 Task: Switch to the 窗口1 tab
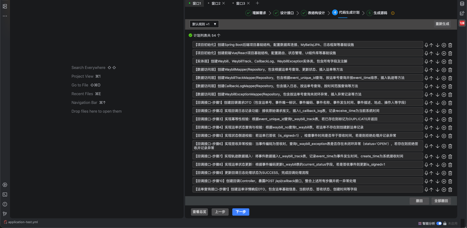(x=195, y=3)
